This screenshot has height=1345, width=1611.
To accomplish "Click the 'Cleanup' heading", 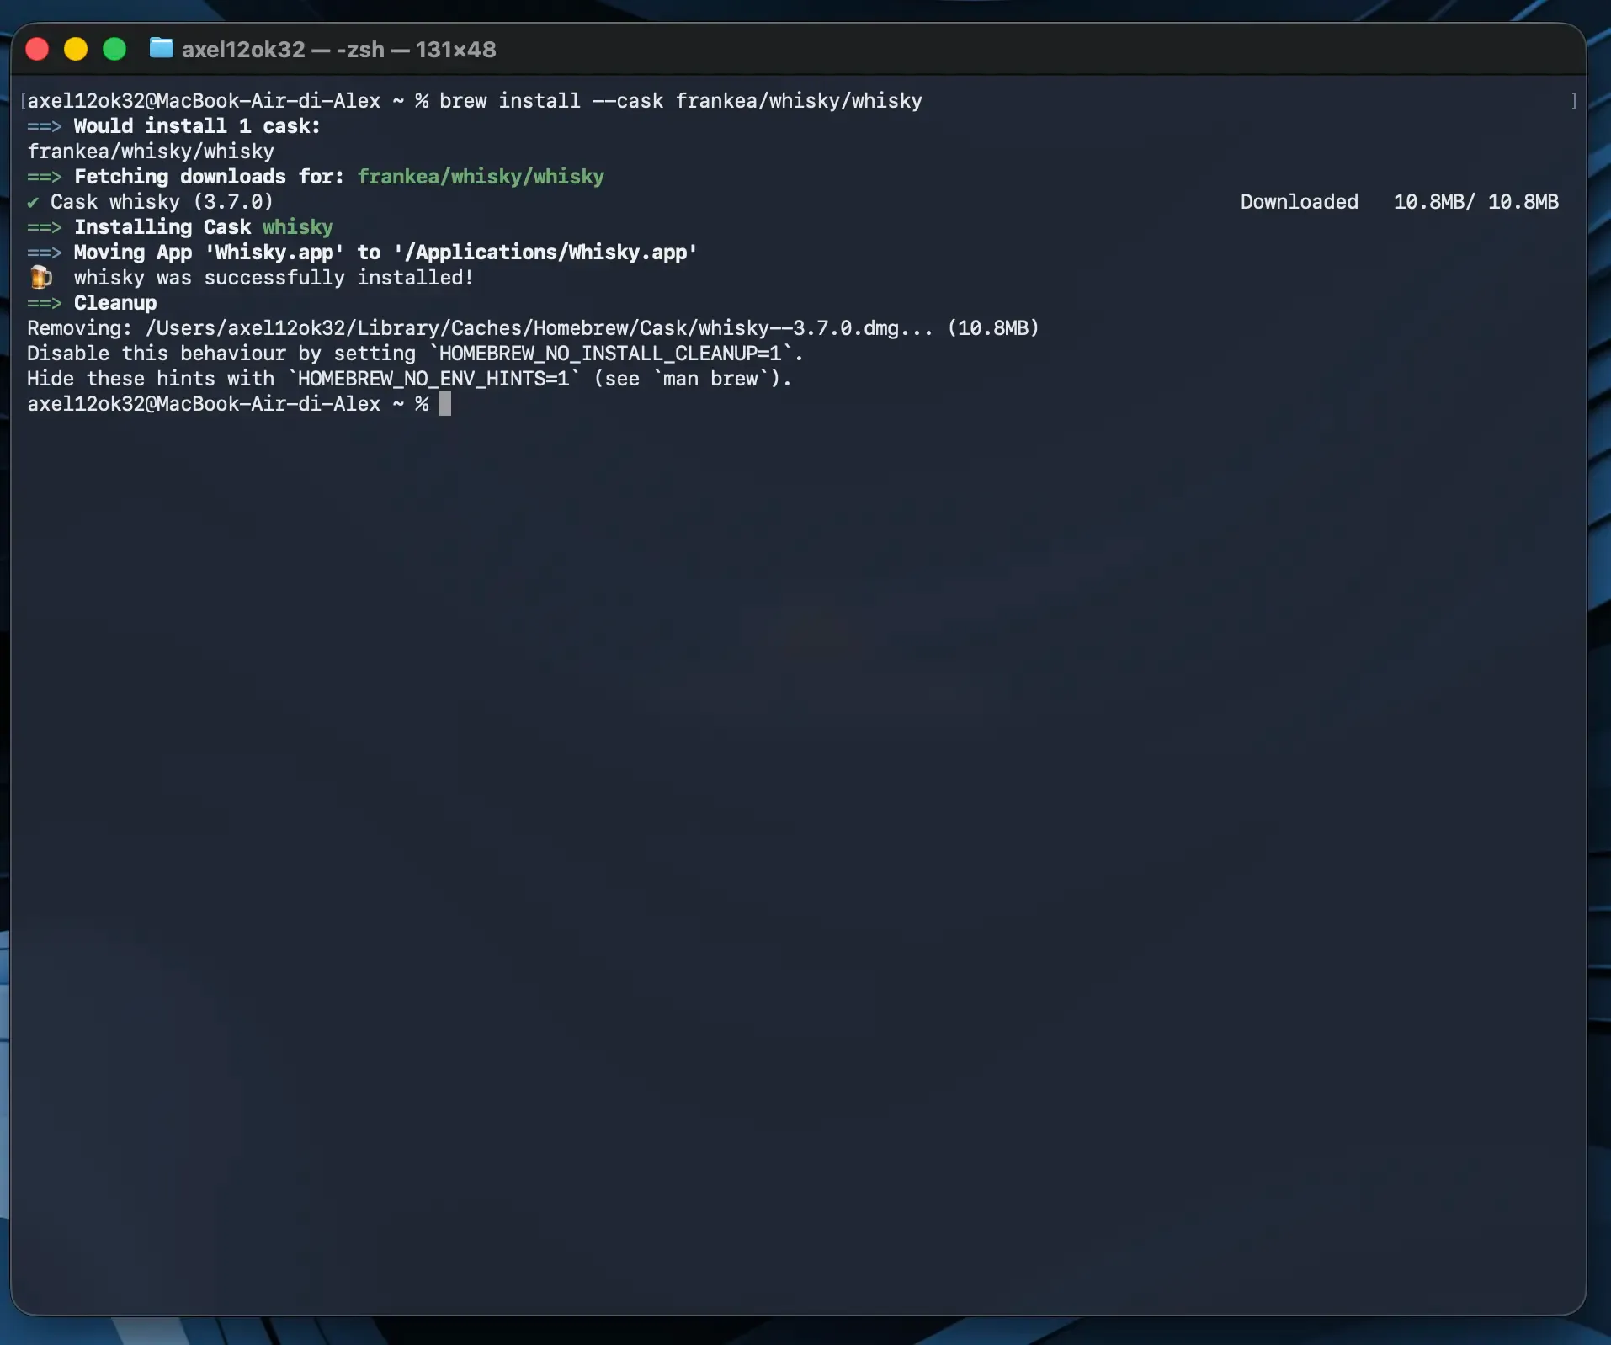I will point(115,303).
